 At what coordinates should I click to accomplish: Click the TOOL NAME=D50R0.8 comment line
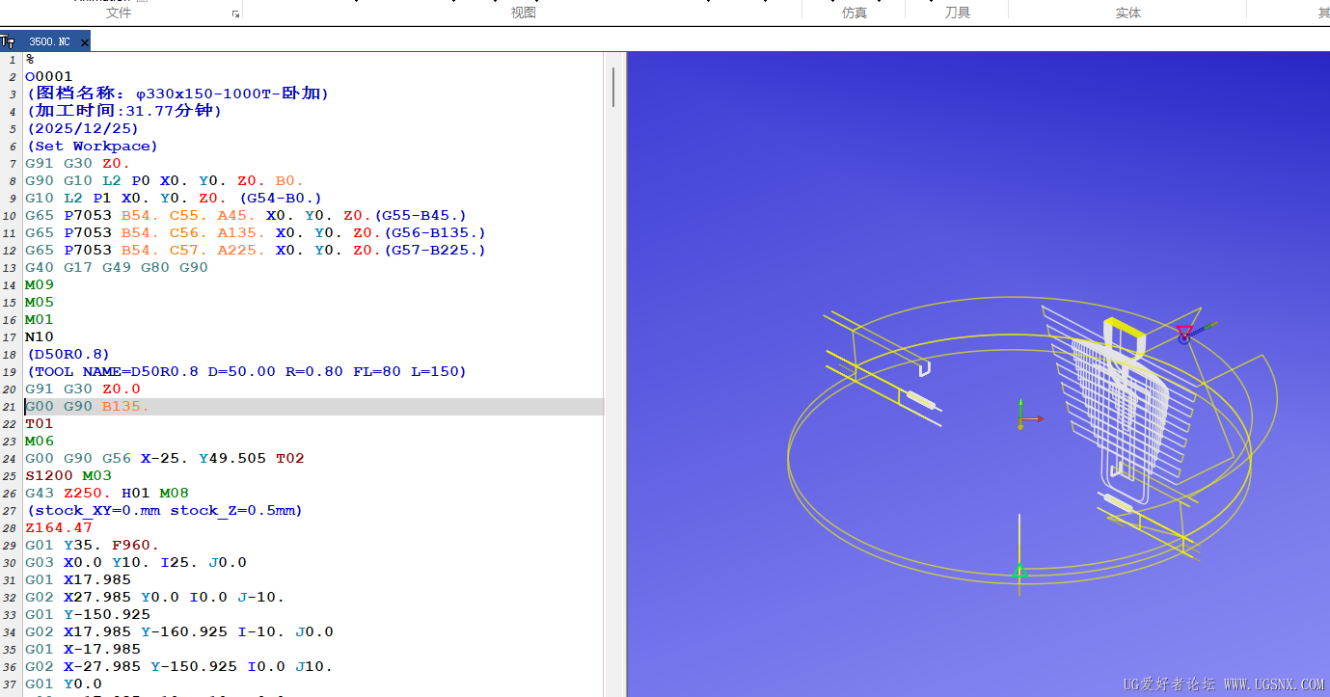click(x=246, y=372)
